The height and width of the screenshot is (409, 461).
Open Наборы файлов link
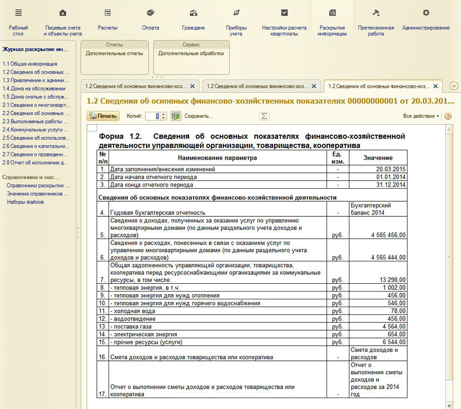[25, 202]
